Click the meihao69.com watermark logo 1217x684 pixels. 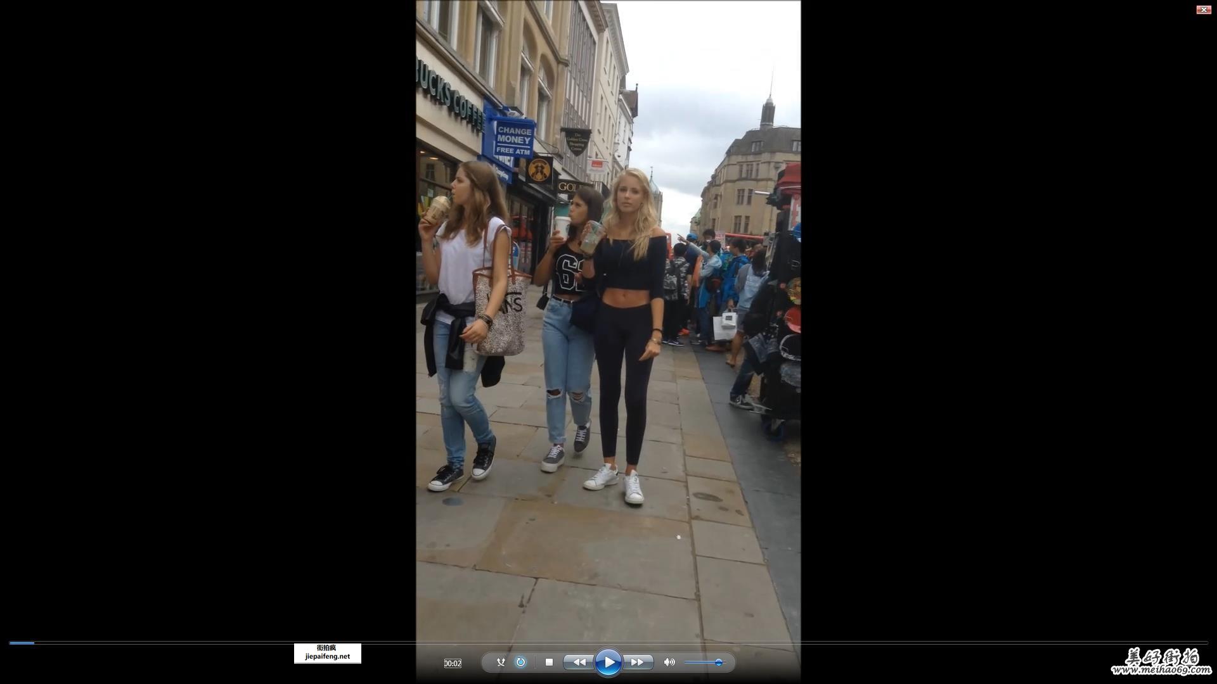tap(1161, 662)
